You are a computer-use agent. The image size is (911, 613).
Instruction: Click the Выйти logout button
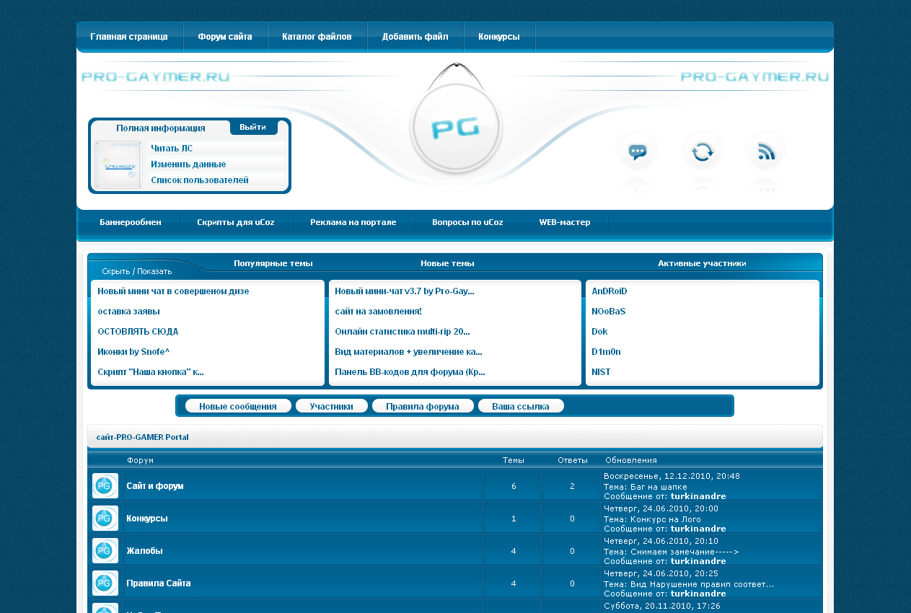pos(253,127)
